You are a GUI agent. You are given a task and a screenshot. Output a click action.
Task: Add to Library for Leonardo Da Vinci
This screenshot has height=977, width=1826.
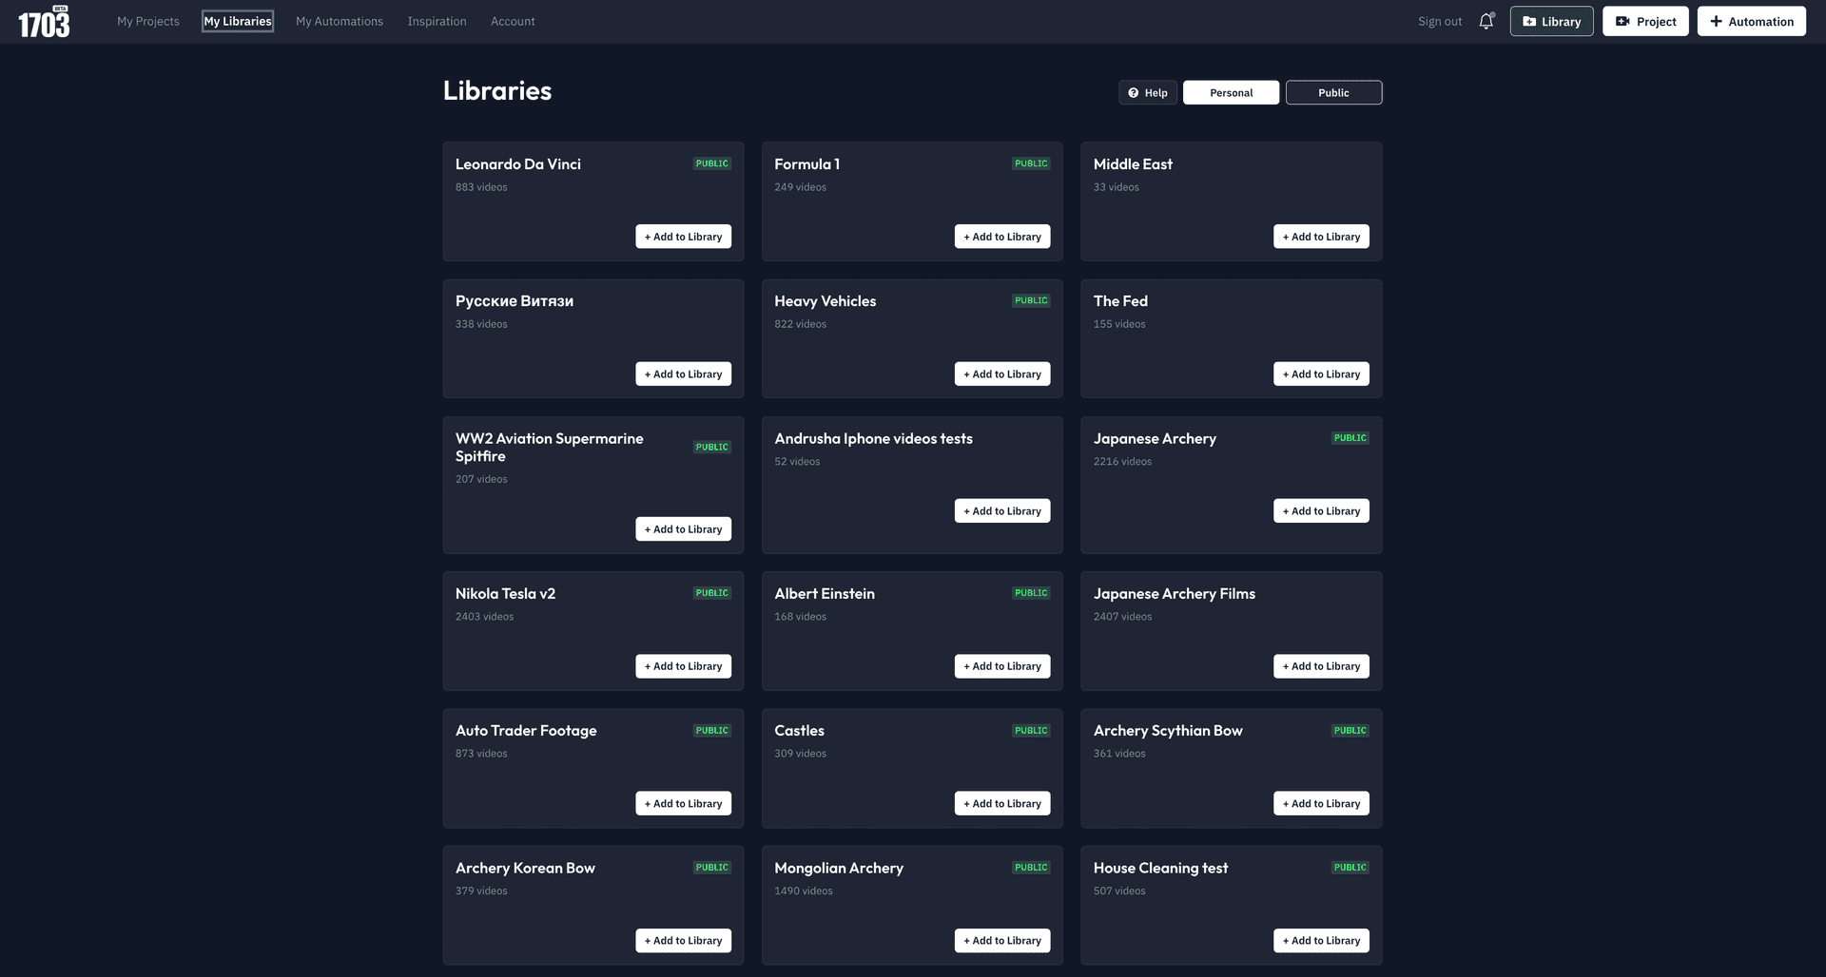tap(683, 237)
